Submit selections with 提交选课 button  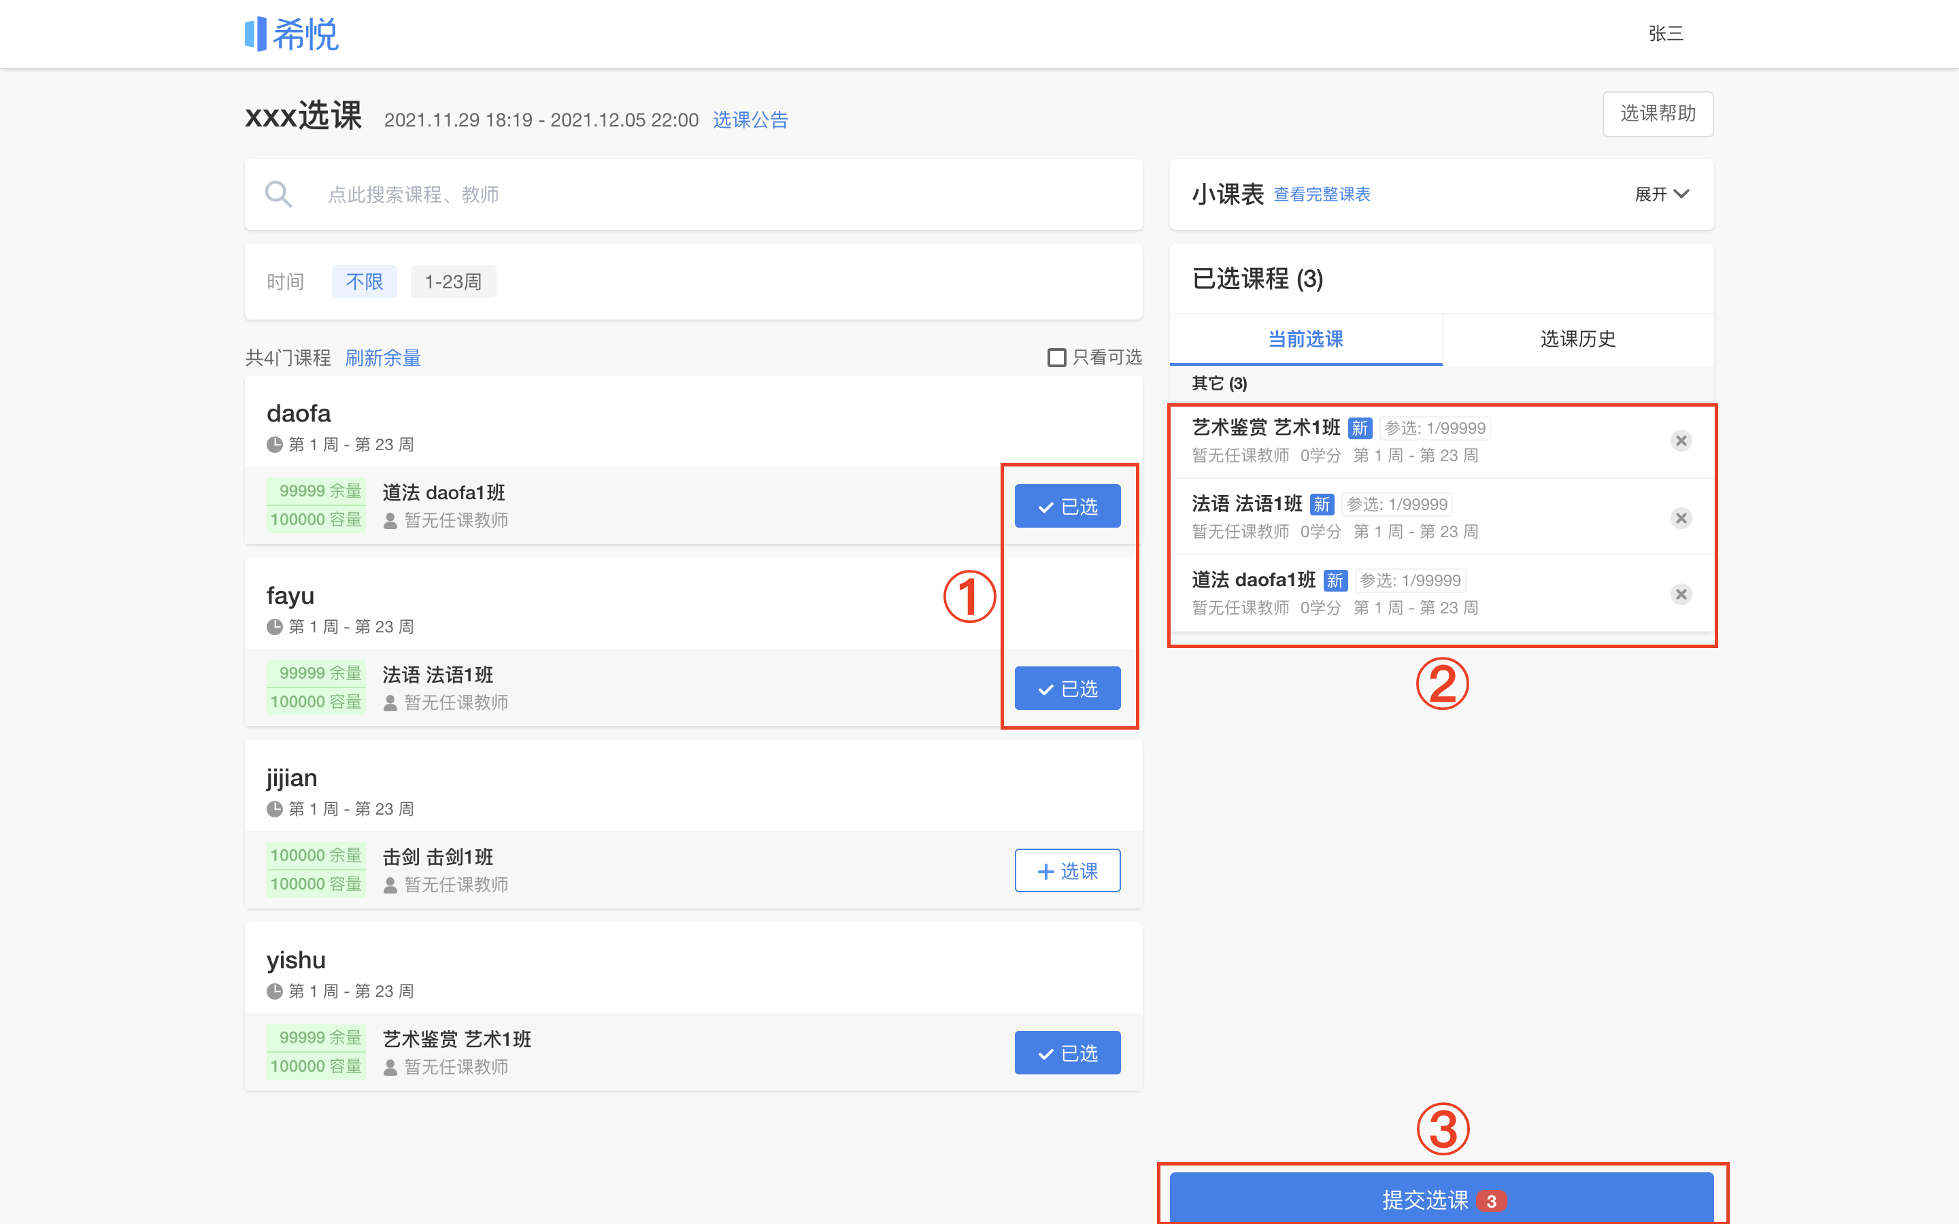pos(1442,1198)
